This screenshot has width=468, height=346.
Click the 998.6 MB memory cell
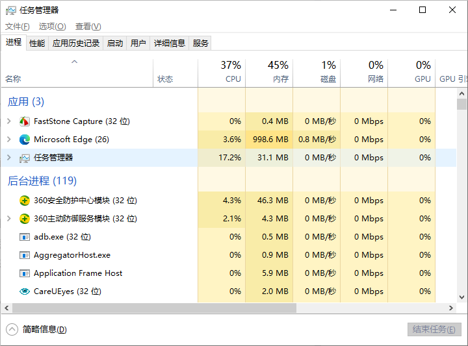pyautogui.click(x=270, y=139)
